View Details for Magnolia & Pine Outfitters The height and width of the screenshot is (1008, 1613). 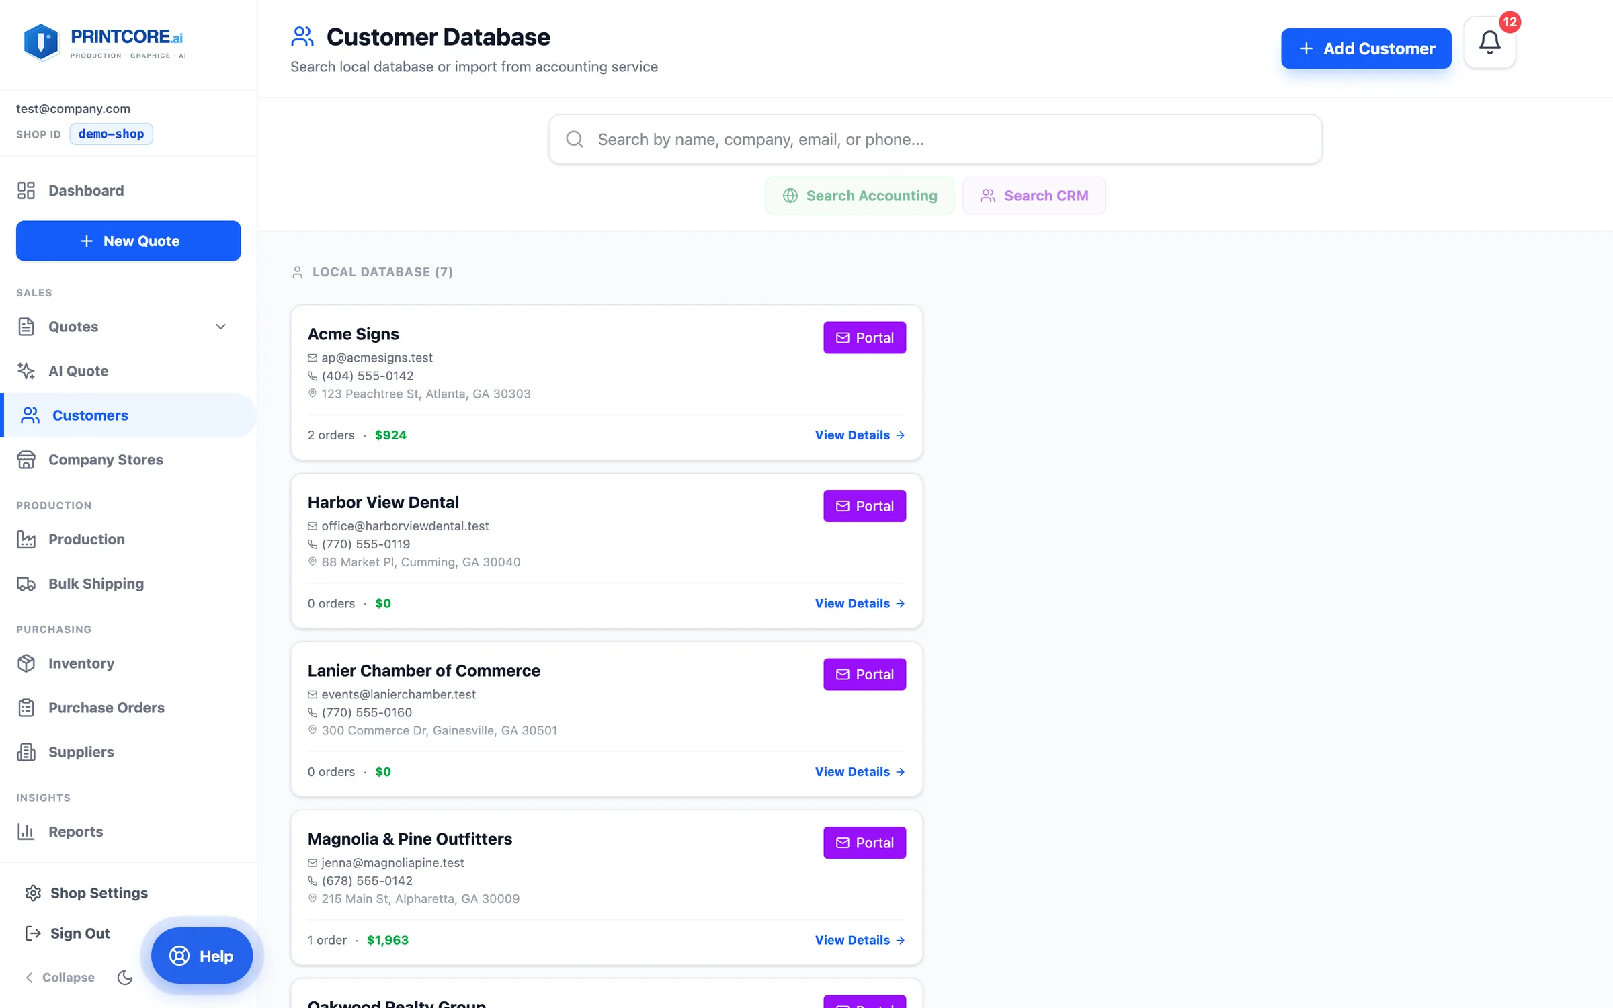(x=860, y=940)
